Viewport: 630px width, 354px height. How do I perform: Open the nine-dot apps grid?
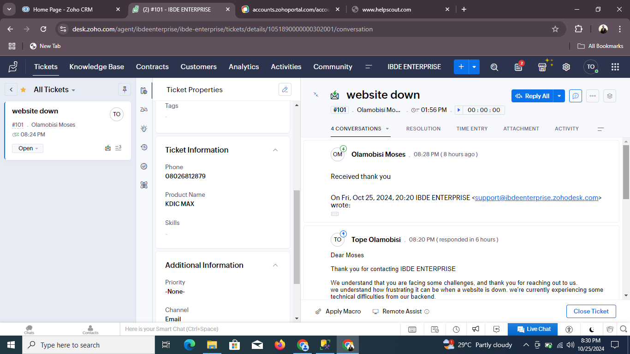[615, 67]
